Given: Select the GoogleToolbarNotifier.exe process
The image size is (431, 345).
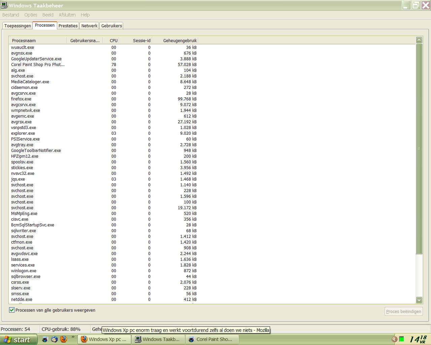Looking at the screenshot, I should click(104, 151).
